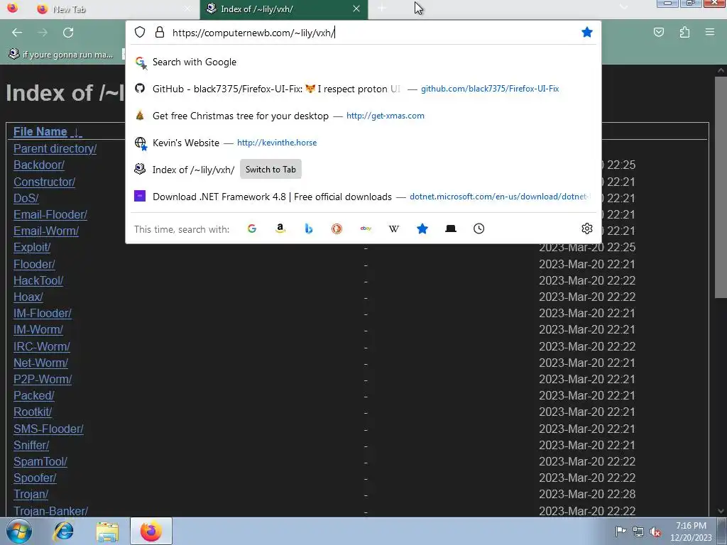The width and height of the screenshot is (727, 545).
Task: Open the Extensions puzzle icon
Action: pos(684,32)
